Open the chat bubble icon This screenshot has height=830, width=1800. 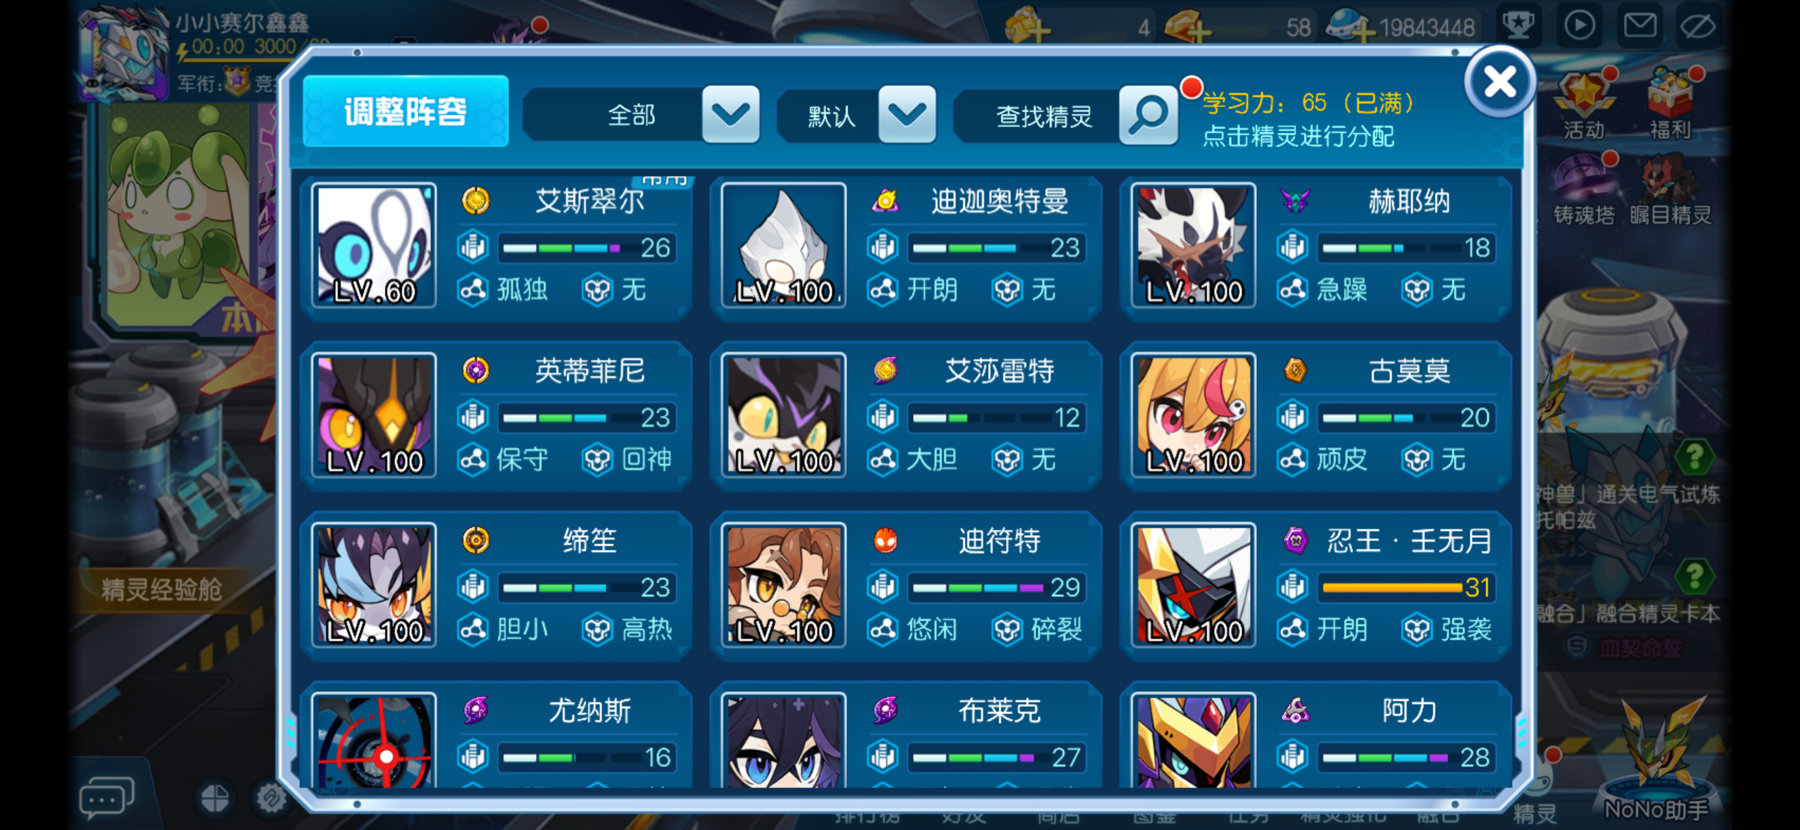[x=106, y=798]
